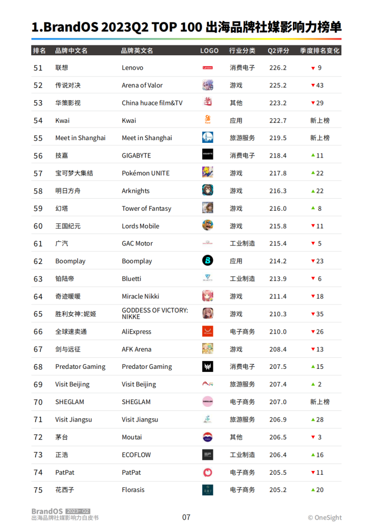
Task: Click the Predator Gaming logo
Action: [x=208, y=366]
